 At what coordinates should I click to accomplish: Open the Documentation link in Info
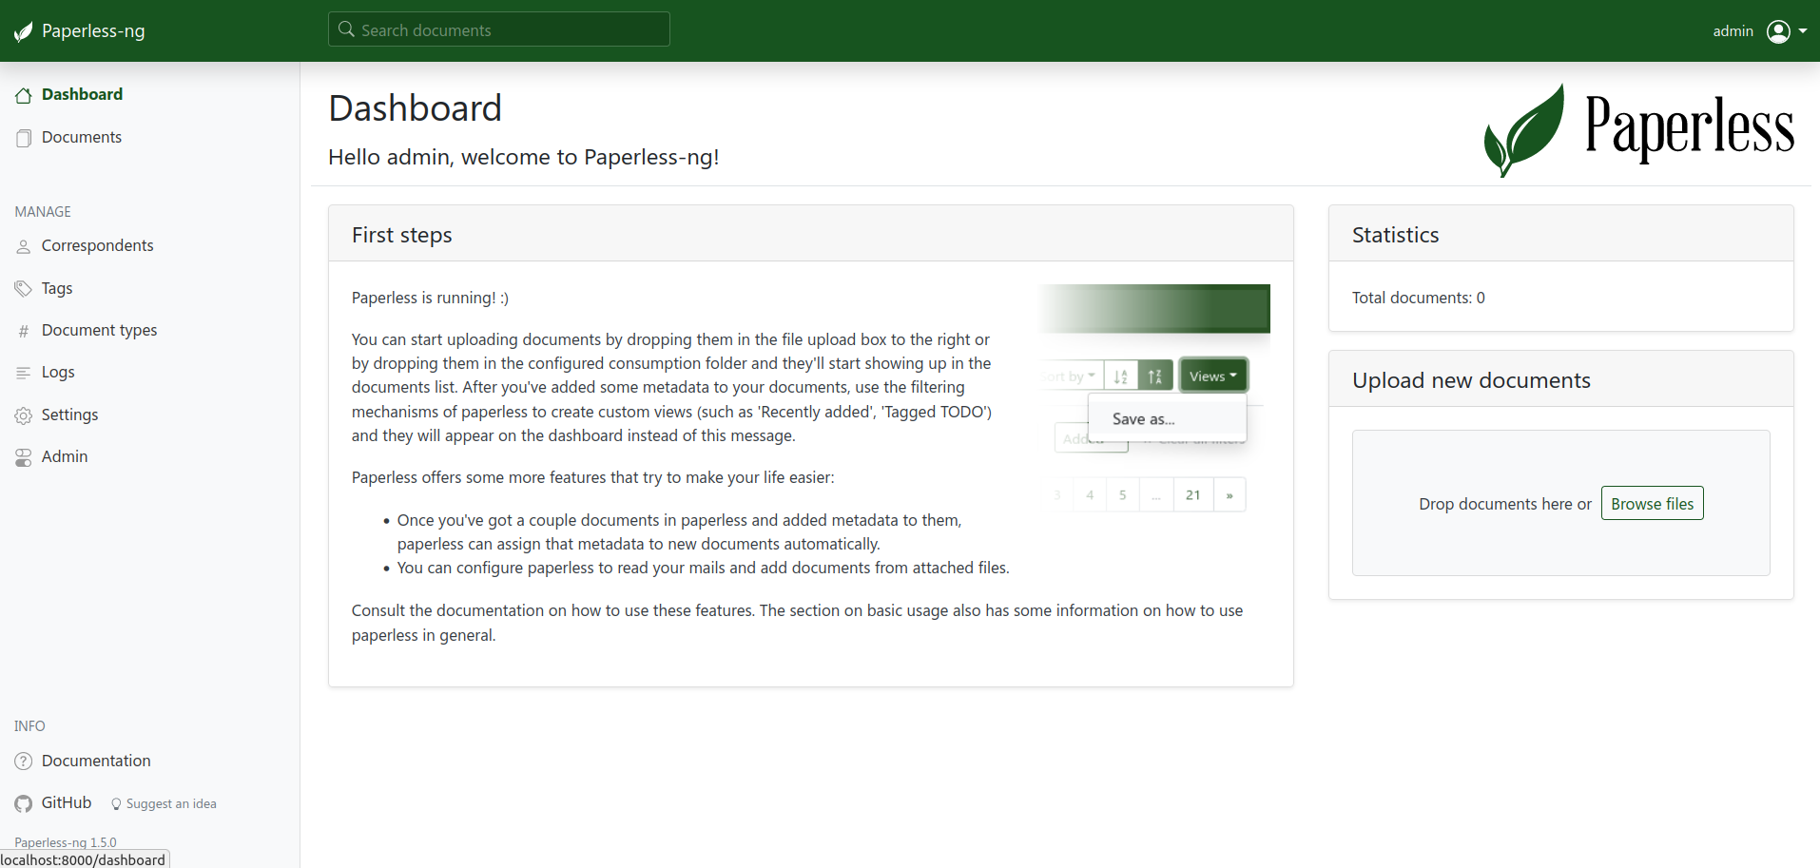pyautogui.click(x=96, y=761)
